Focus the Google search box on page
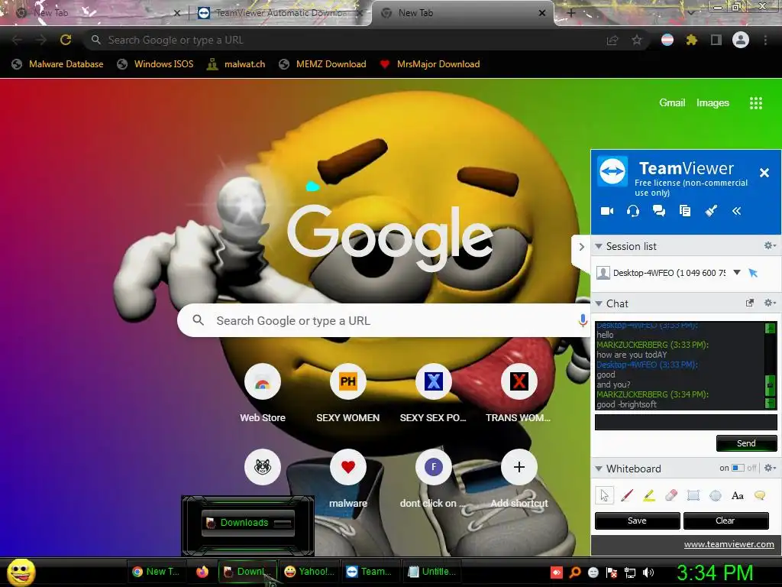 pyautogui.click(x=383, y=320)
